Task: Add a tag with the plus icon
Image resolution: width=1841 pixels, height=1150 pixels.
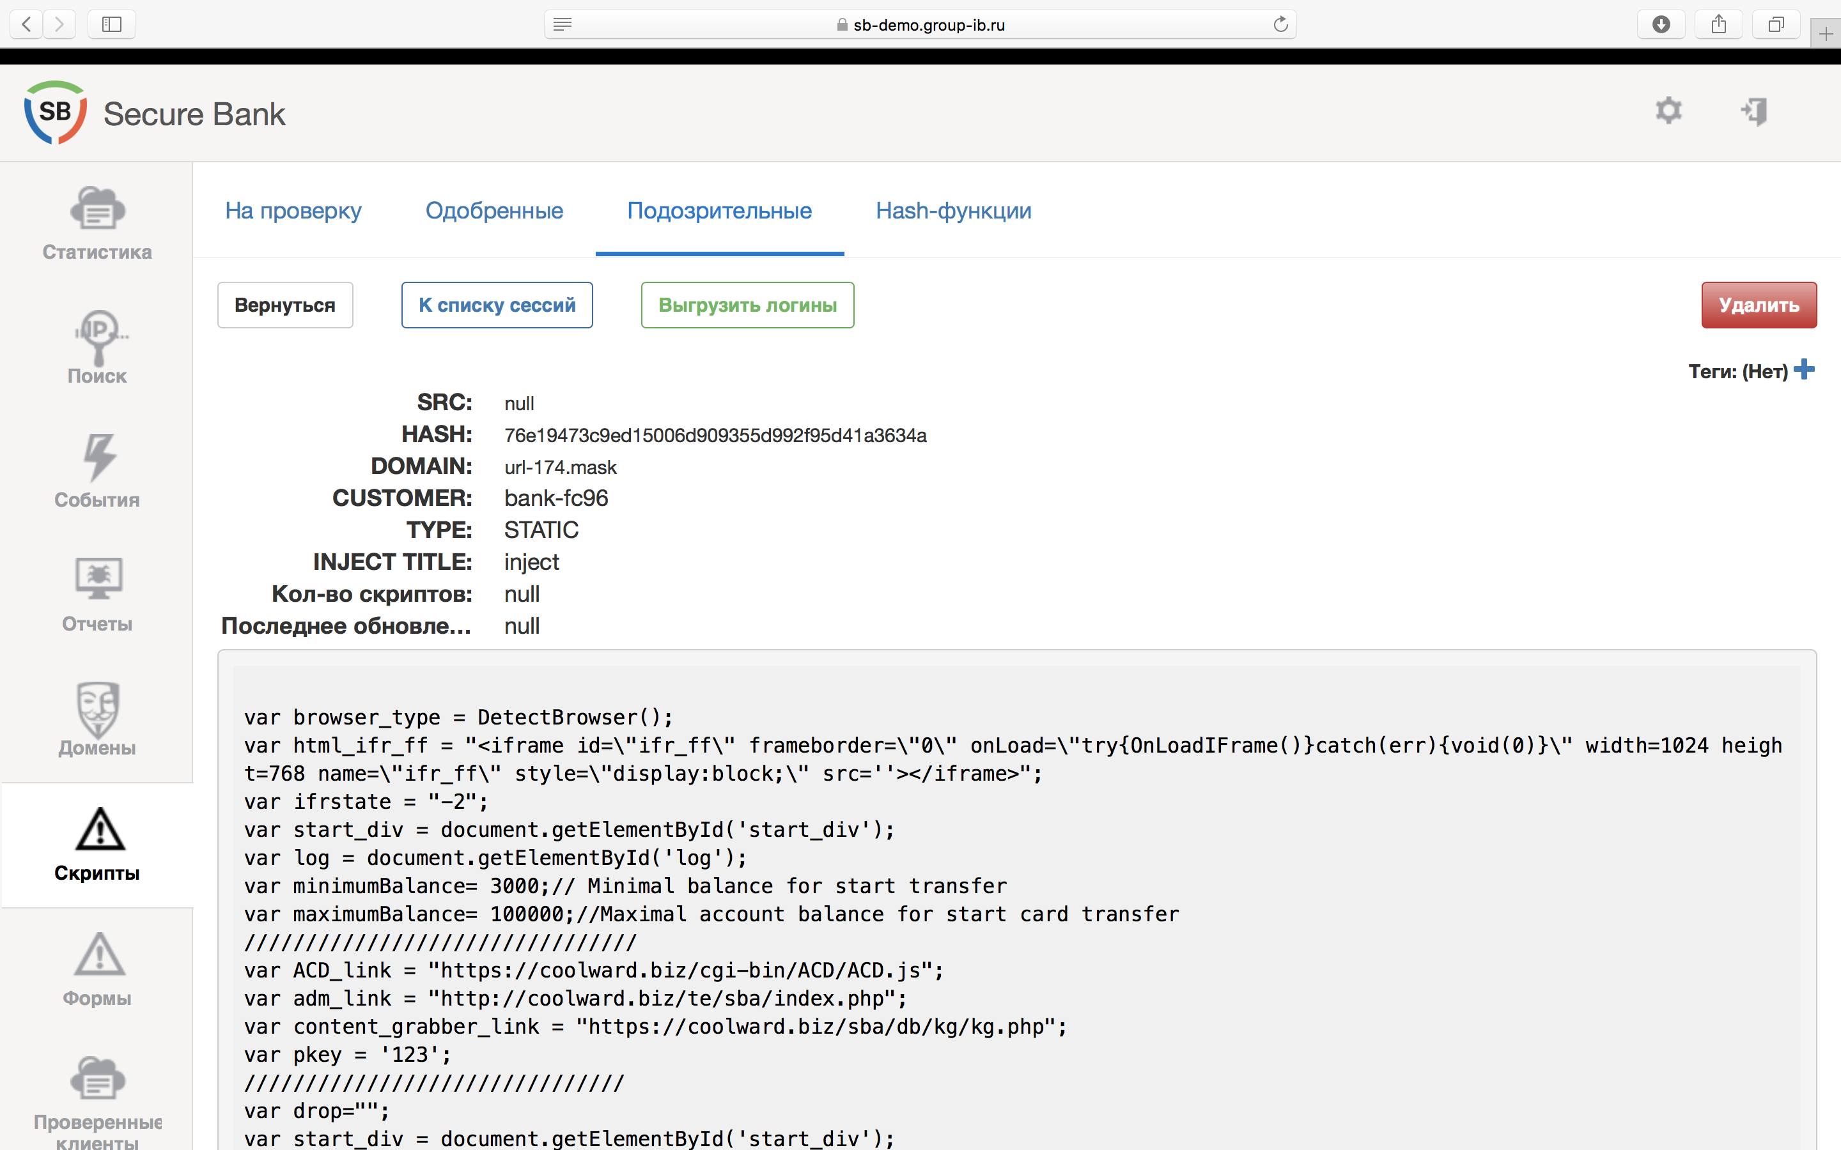Action: point(1804,370)
